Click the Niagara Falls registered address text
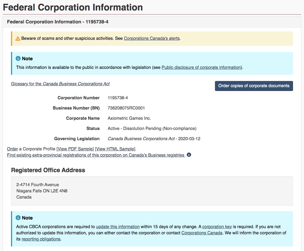Viewport: 304px width, 251px height. tap(44, 191)
